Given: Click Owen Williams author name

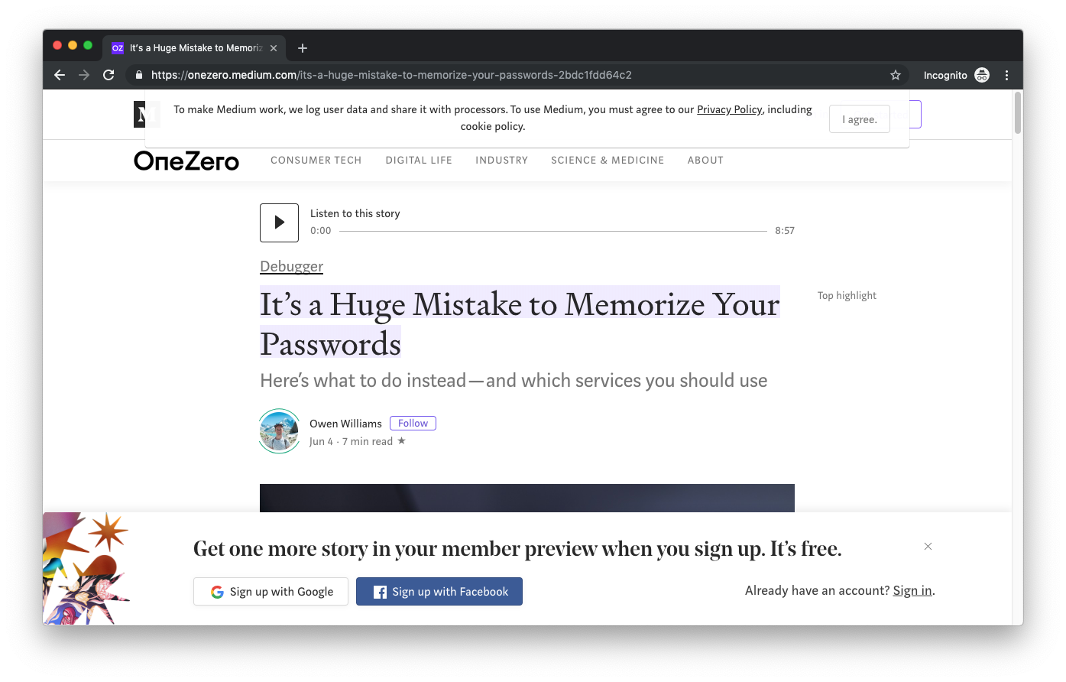Looking at the screenshot, I should tap(345, 424).
